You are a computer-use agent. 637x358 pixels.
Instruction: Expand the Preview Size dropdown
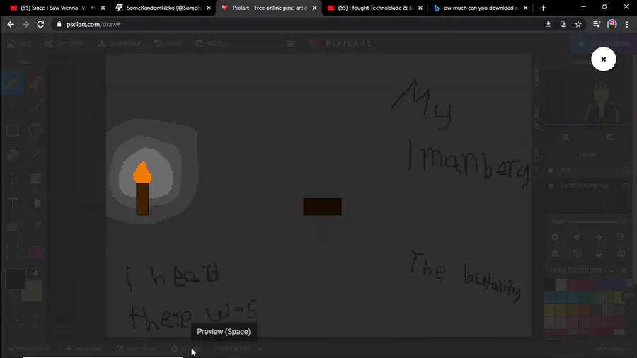click(x=238, y=349)
